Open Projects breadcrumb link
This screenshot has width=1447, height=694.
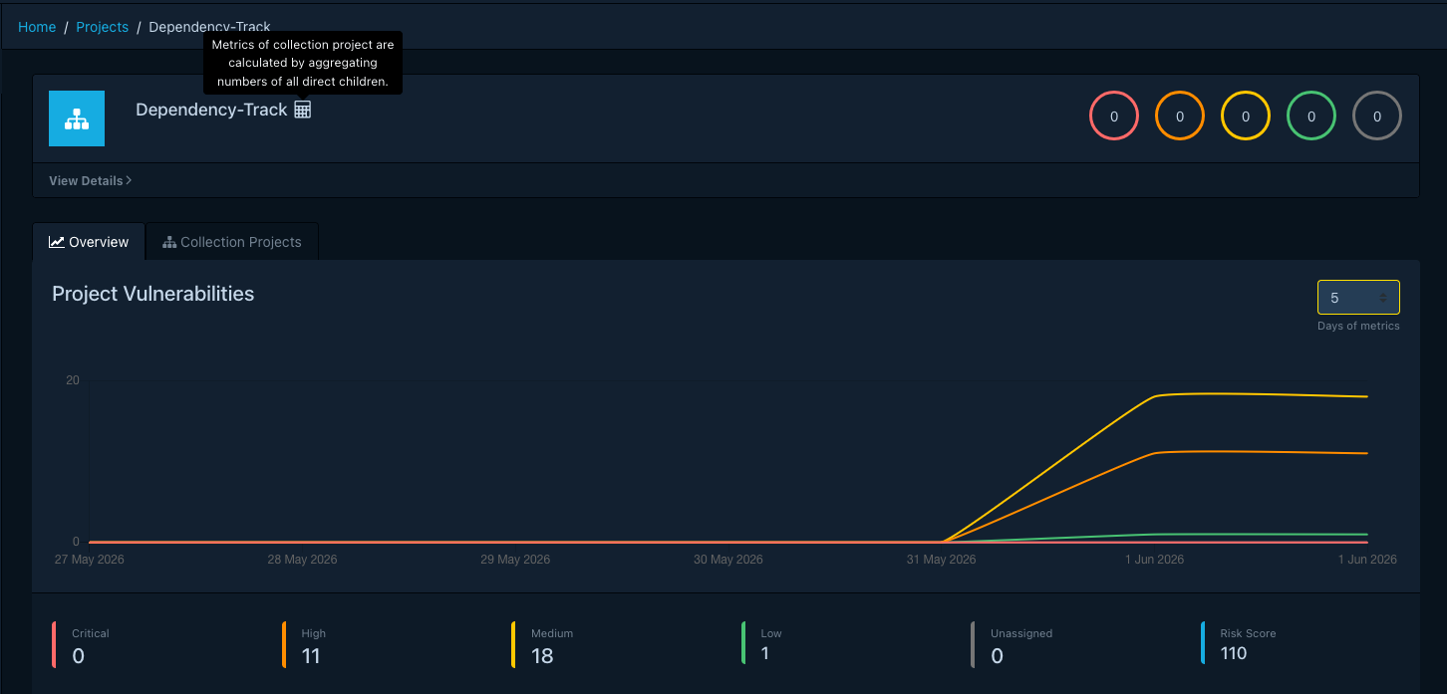point(103,27)
